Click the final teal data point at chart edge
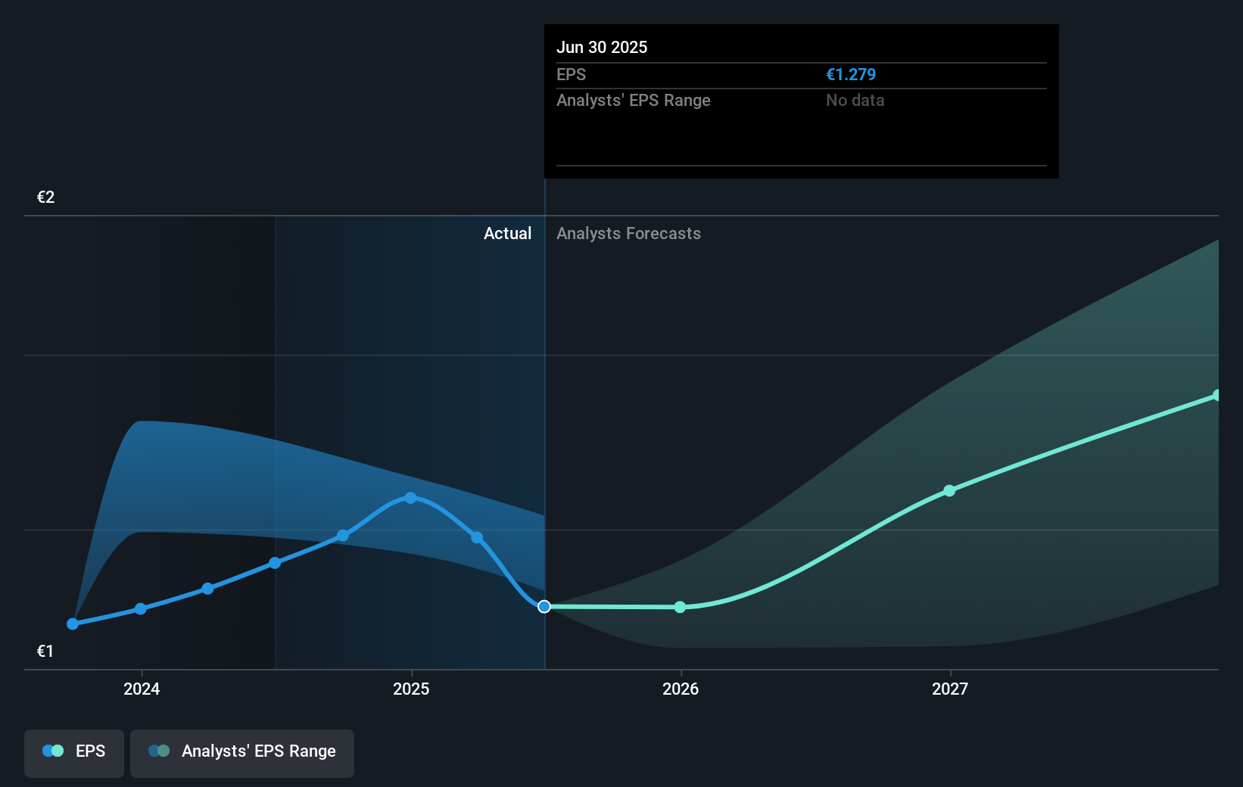 click(1217, 394)
